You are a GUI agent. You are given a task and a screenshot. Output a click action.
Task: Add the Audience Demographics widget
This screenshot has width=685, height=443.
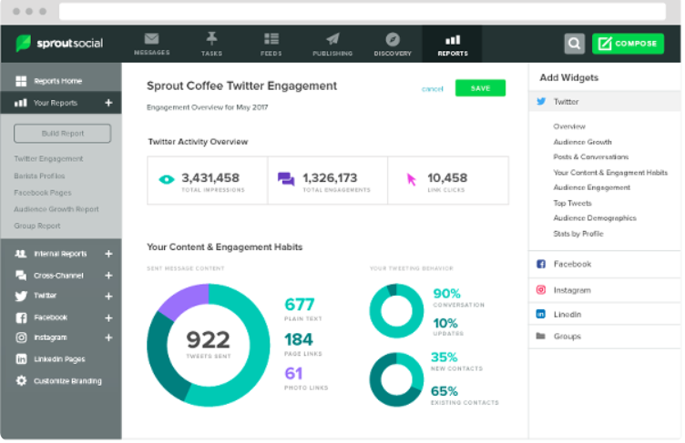(x=595, y=218)
